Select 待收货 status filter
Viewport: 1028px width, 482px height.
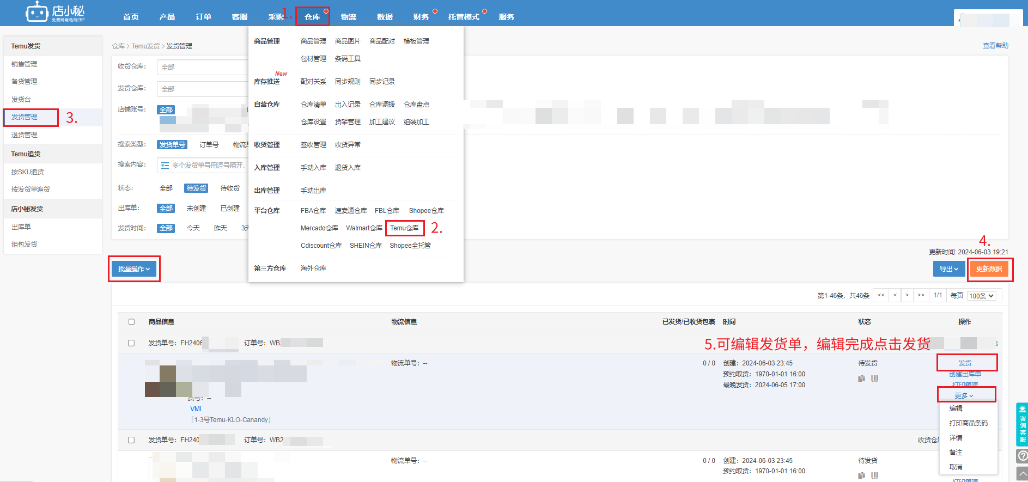tap(230, 188)
